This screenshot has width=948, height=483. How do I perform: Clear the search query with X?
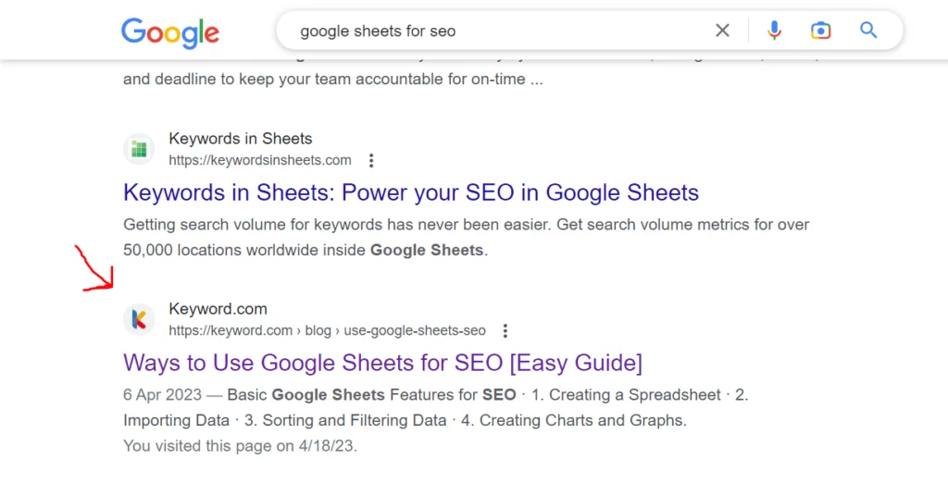click(x=723, y=31)
